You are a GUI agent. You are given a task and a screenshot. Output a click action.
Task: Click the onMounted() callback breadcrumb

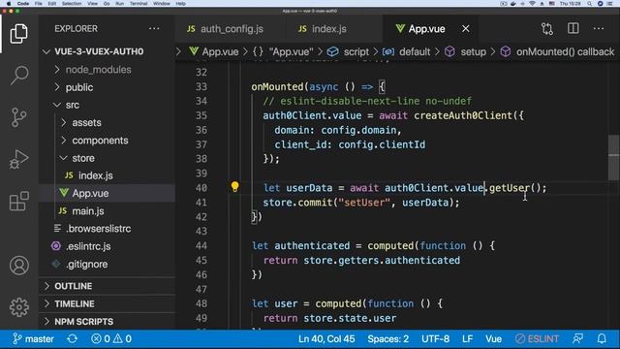[558, 51]
